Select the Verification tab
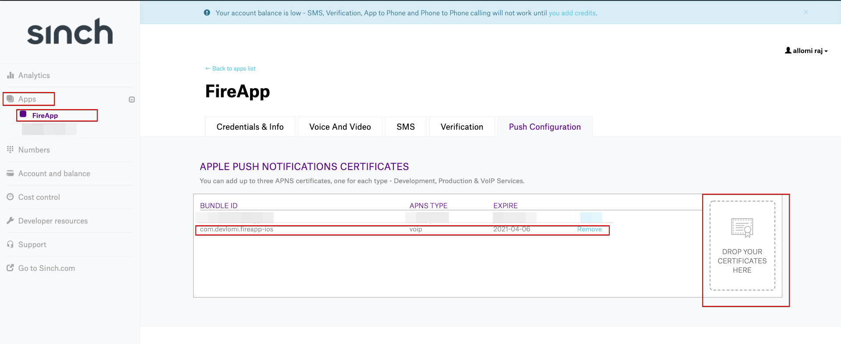 [x=462, y=127]
